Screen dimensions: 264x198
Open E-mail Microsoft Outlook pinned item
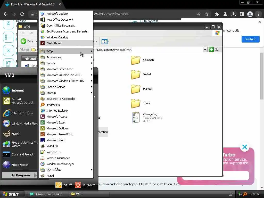(20, 101)
